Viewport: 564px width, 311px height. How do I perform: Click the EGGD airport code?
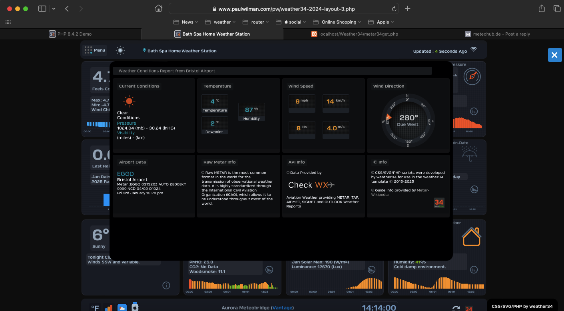126,174
